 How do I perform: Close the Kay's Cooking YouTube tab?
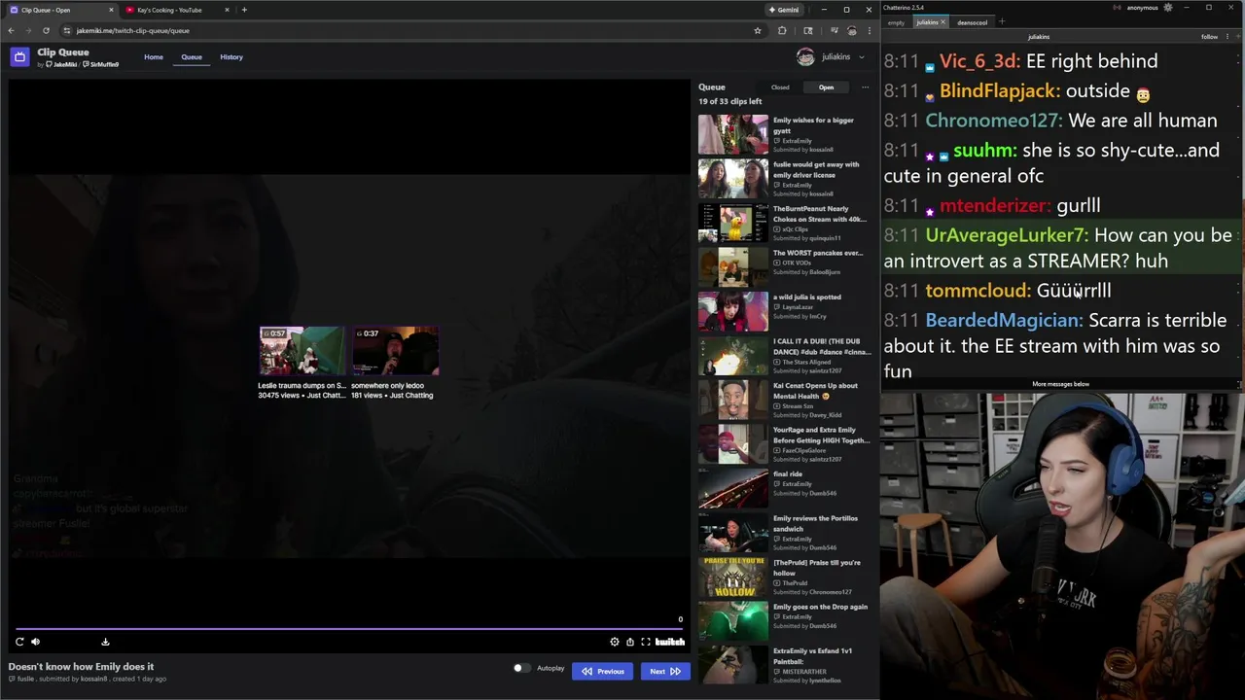click(228, 10)
